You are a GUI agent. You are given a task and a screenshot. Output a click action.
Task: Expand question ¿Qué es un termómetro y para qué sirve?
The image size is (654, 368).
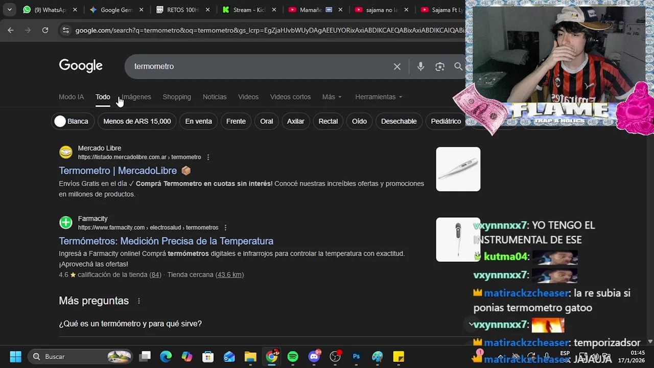point(130,324)
